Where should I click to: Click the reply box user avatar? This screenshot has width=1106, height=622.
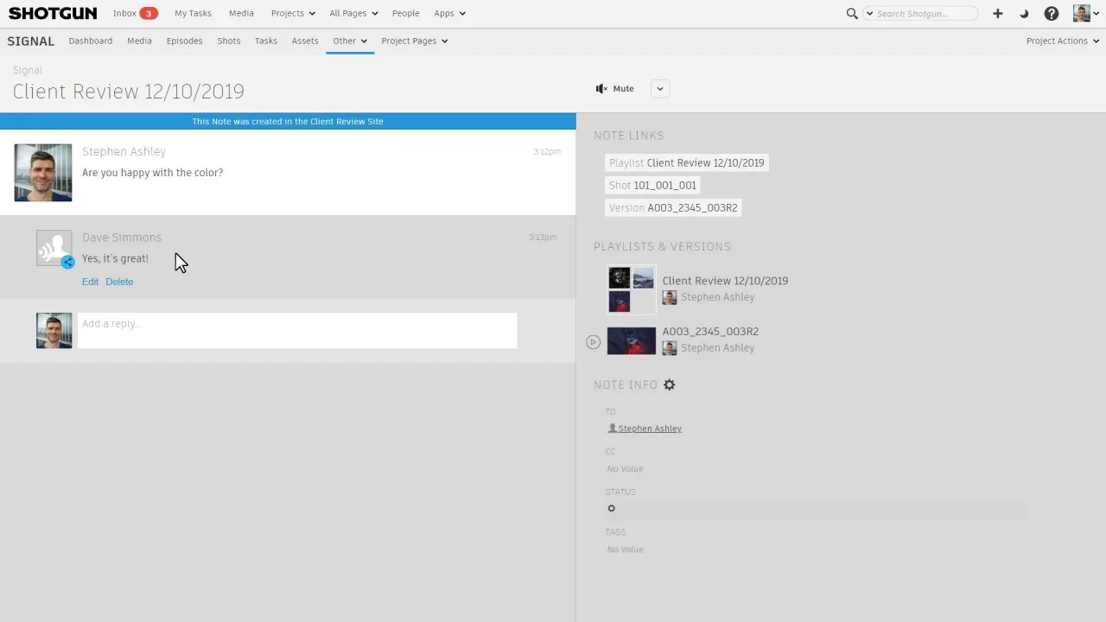click(54, 331)
